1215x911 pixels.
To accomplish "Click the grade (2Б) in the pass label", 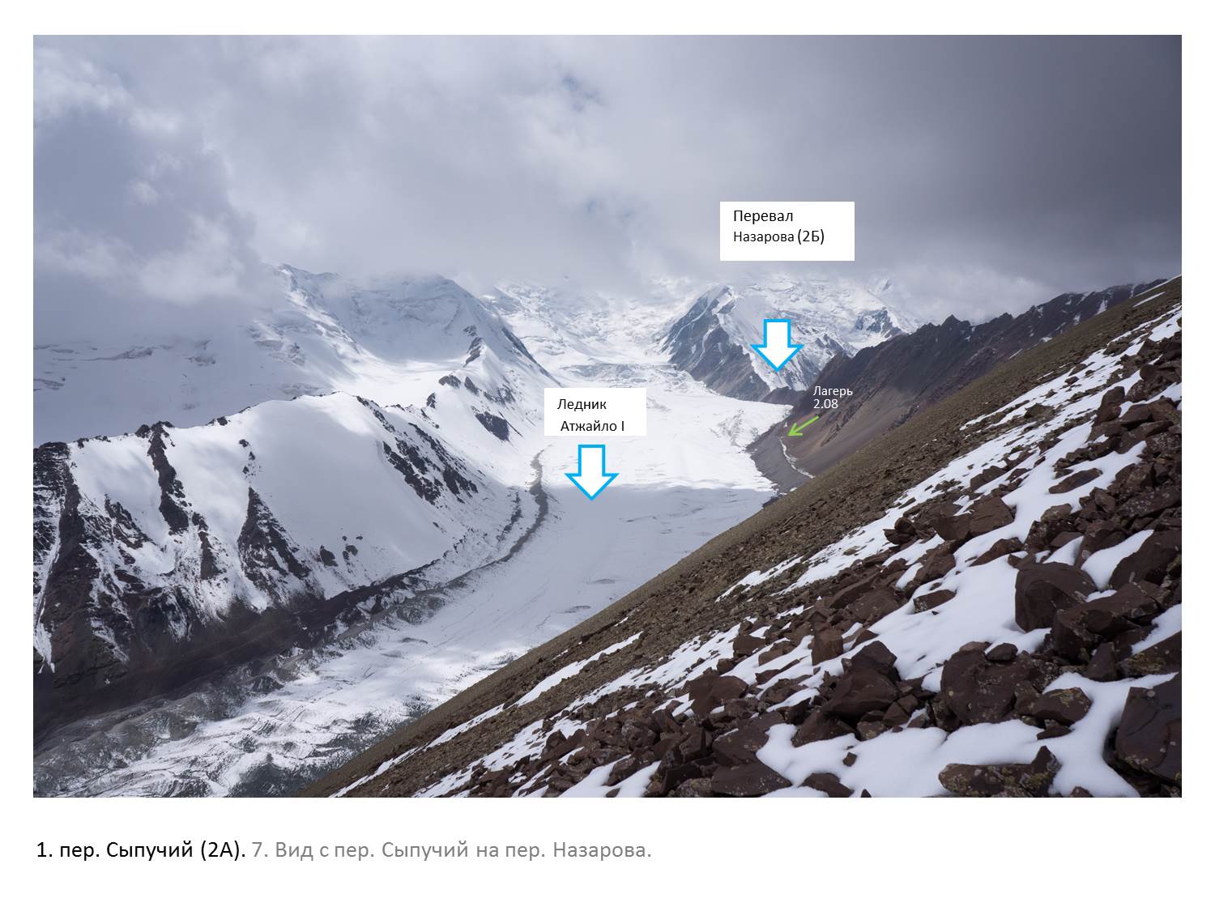I will pyautogui.click(x=810, y=237).
